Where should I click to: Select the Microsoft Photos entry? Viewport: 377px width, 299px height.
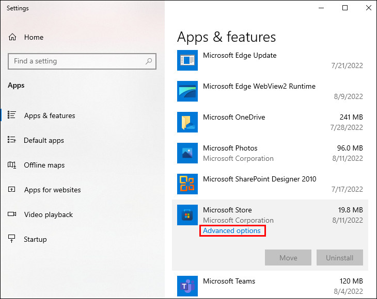point(270,153)
